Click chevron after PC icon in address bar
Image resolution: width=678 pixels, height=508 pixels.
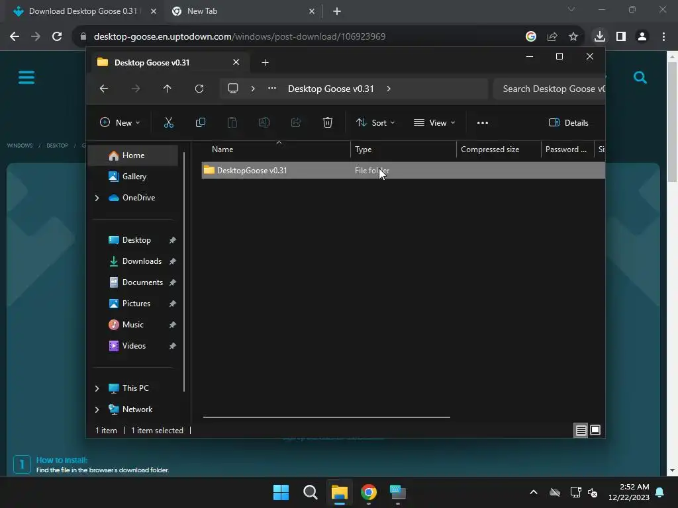tap(253, 89)
